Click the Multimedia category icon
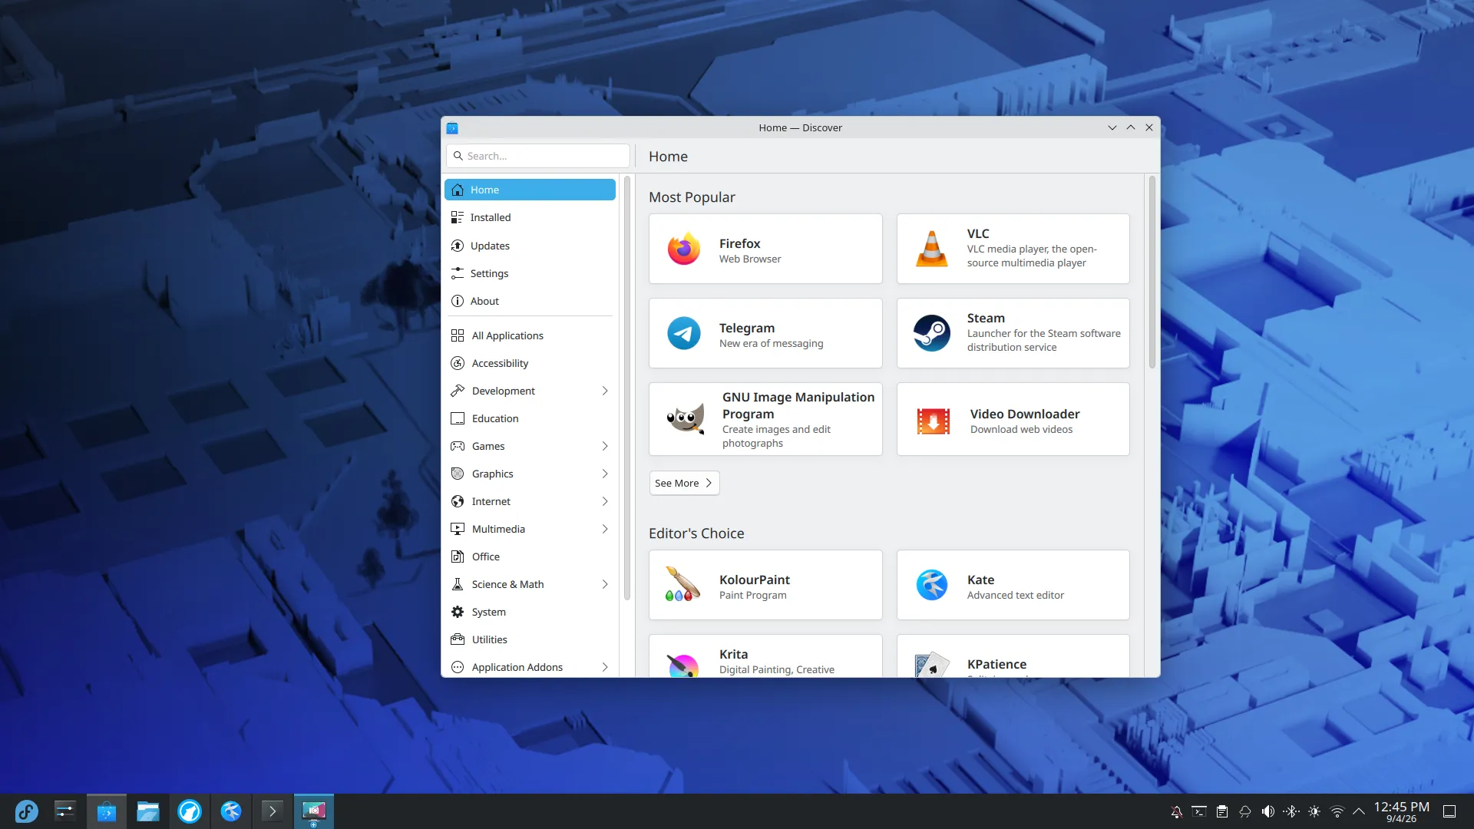The image size is (1474, 829). point(458,529)
